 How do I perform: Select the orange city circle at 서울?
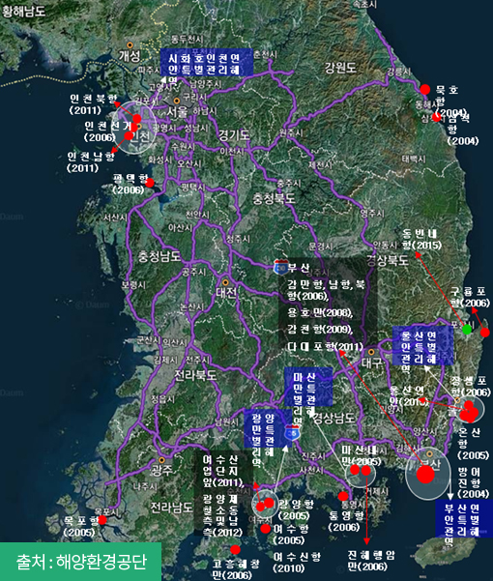coord(177,101)
